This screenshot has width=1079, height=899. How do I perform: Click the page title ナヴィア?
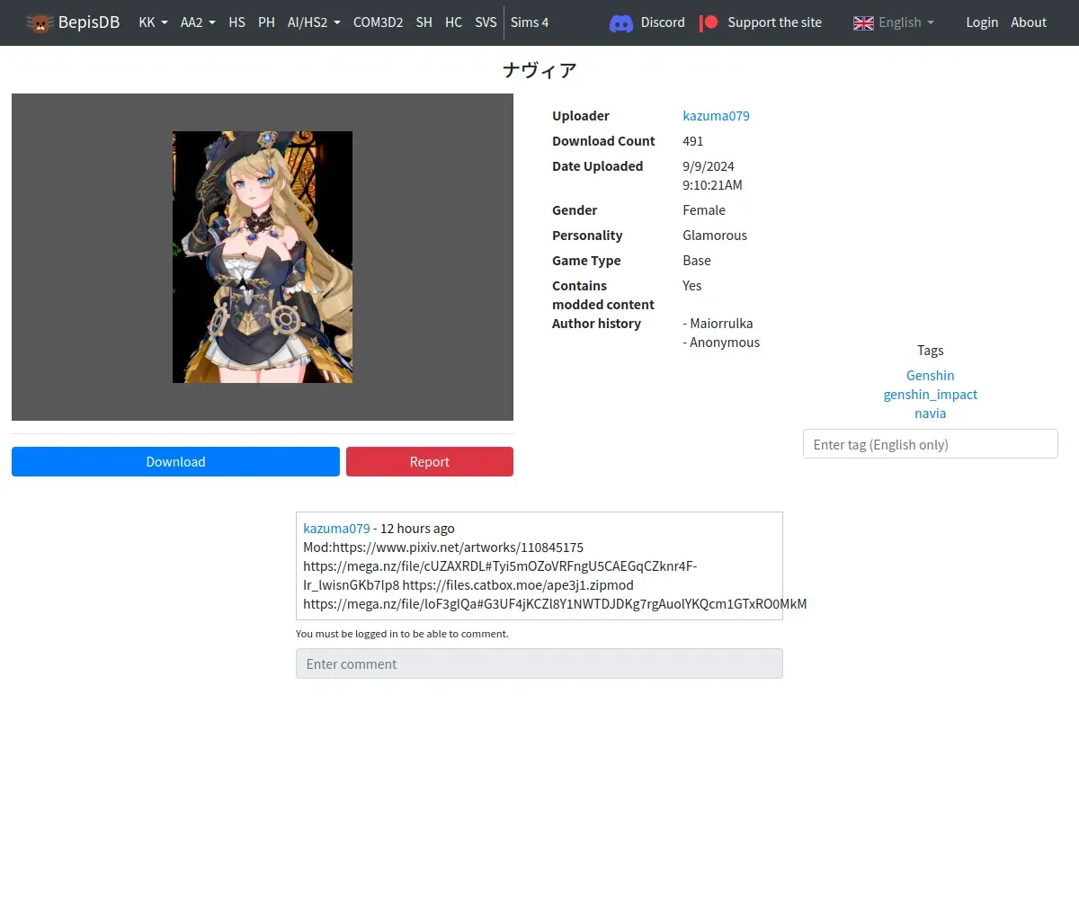tap(539, 70)
